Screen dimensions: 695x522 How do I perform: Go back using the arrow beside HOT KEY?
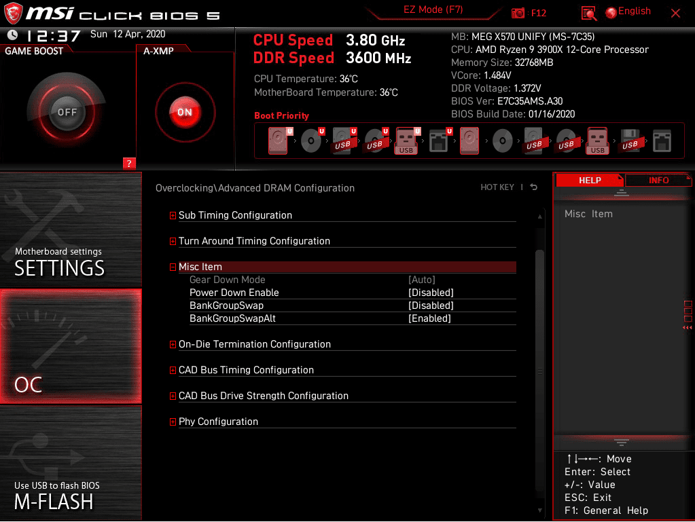534,187
